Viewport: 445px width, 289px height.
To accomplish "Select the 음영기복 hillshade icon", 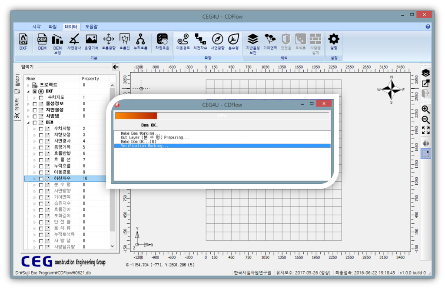I will click(91, 42).
